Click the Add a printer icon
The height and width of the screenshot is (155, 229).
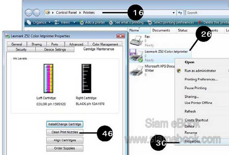tap(81, 22)
